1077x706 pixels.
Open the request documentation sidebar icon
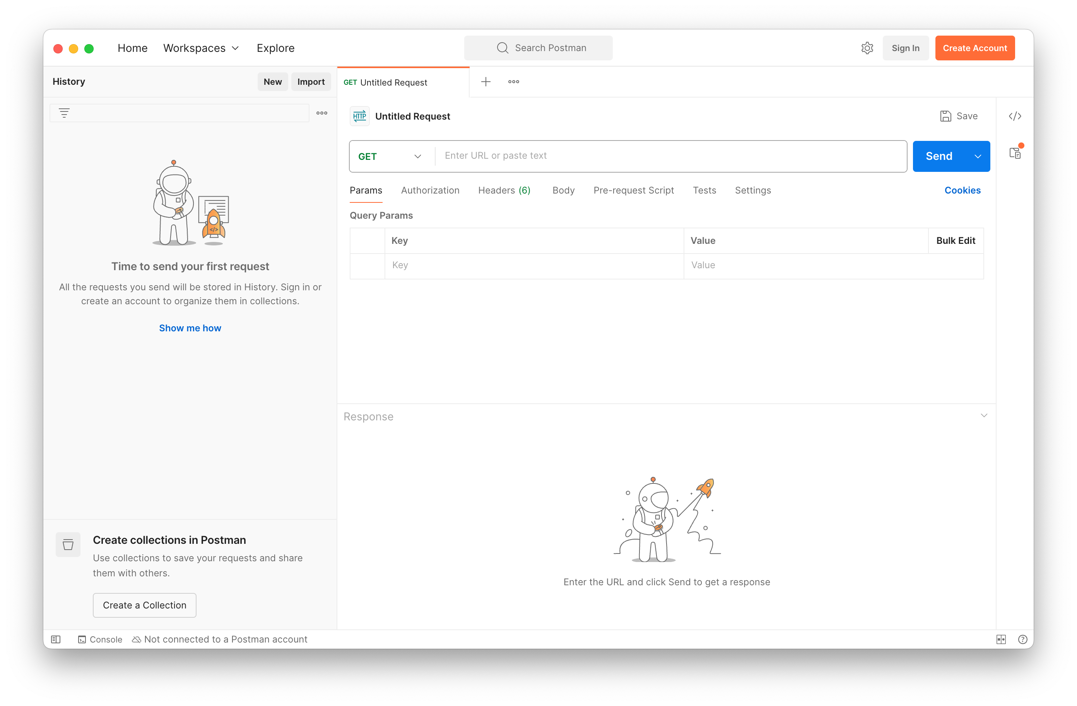click(1015, 153)
